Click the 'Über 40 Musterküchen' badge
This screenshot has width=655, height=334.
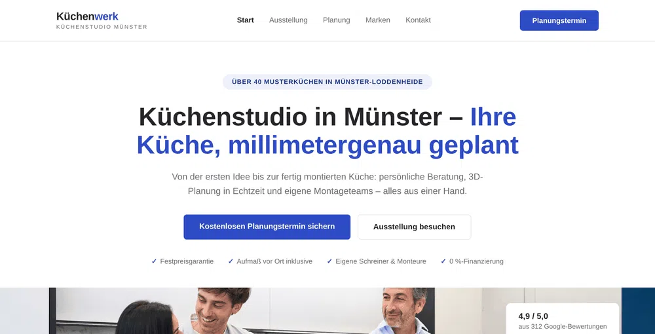tap(327, 82)
